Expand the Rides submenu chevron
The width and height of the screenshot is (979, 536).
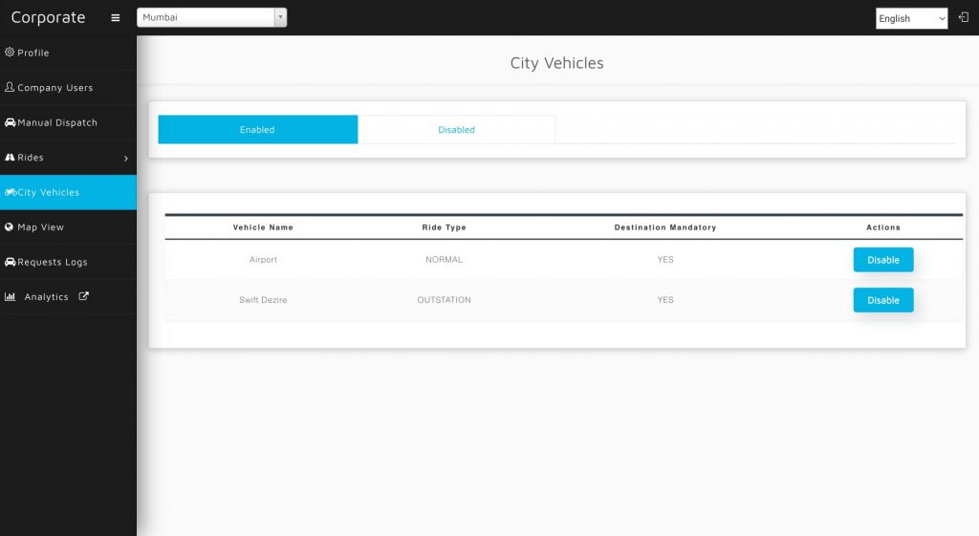coord(126,158)
